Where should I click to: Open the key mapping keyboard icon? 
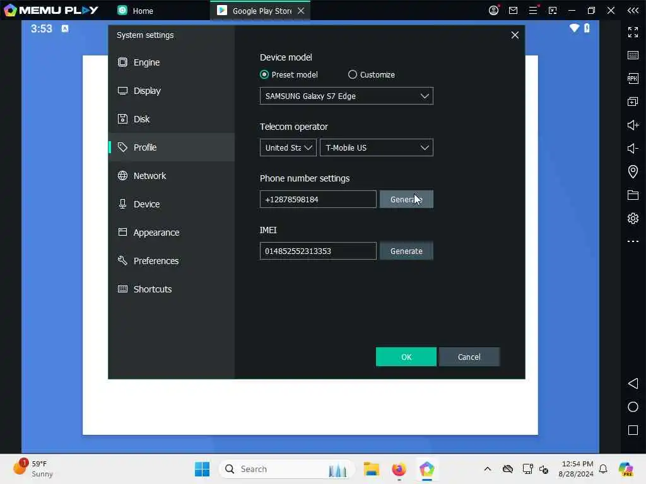click(x=633, y=55)
